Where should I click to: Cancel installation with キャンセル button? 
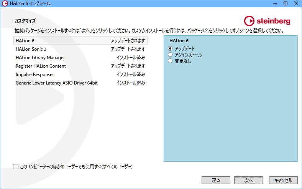click(x=283, y=180)
